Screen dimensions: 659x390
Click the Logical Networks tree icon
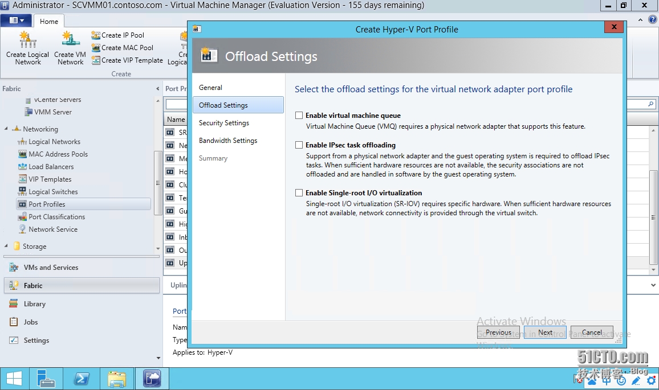(22, 142)
